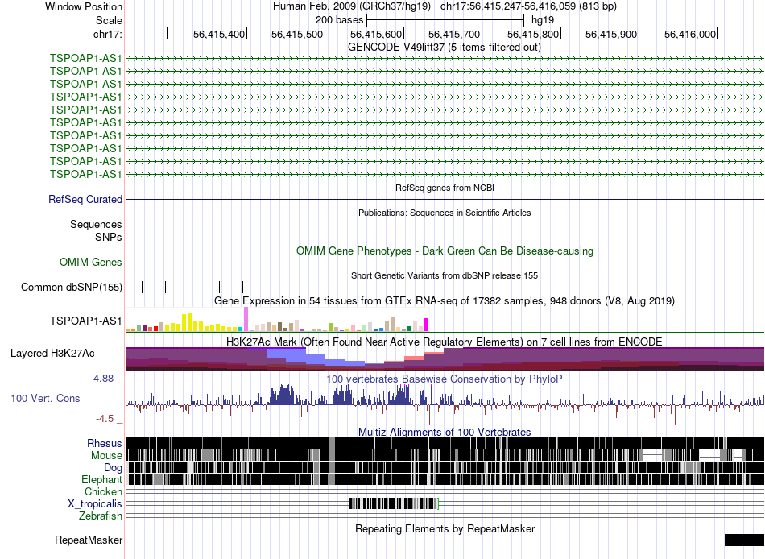The width and height of the screenshot is (765, 559).
Task: Open the OMIM Gene Phenotypes track title
Action: coord(445,251)
